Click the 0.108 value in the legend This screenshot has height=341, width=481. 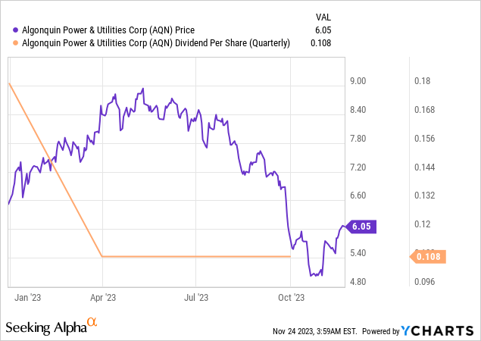tap(319, 43)
